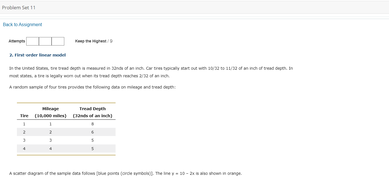389x179 pixels.
Task: Click the Problem Set 11 page title
Action: point(19,8)
